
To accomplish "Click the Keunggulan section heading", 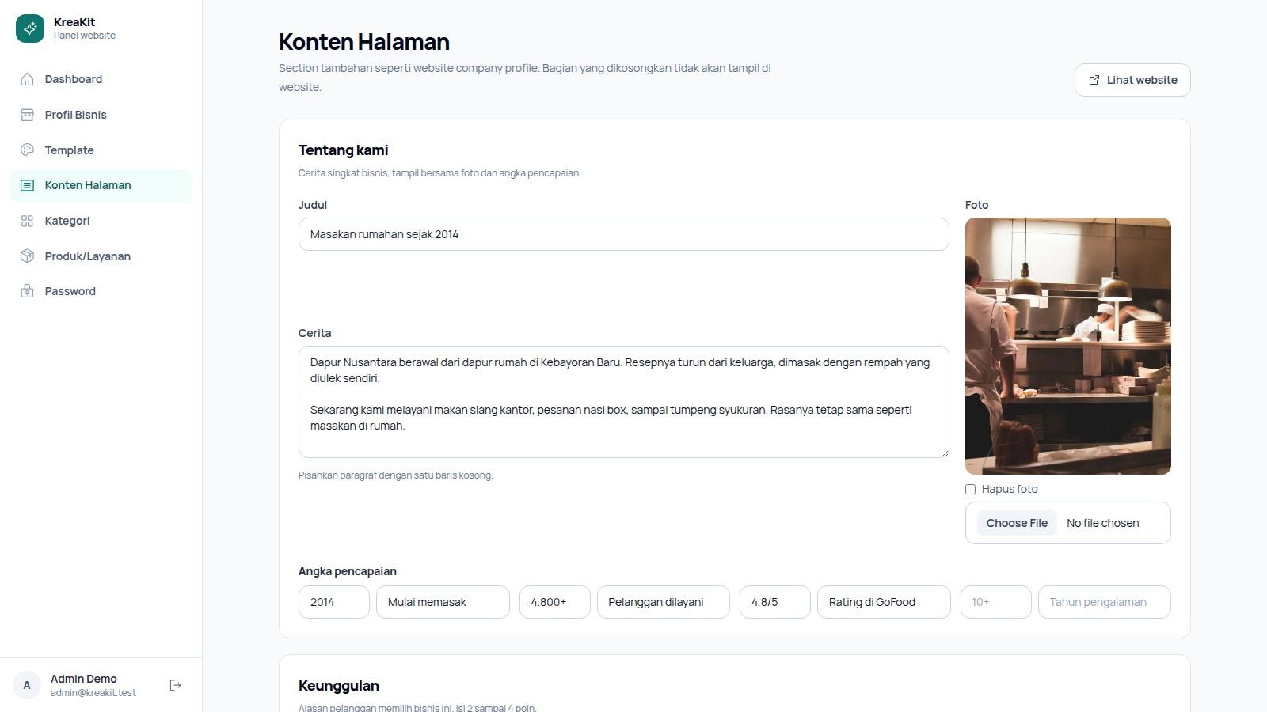I will [339, 686].
